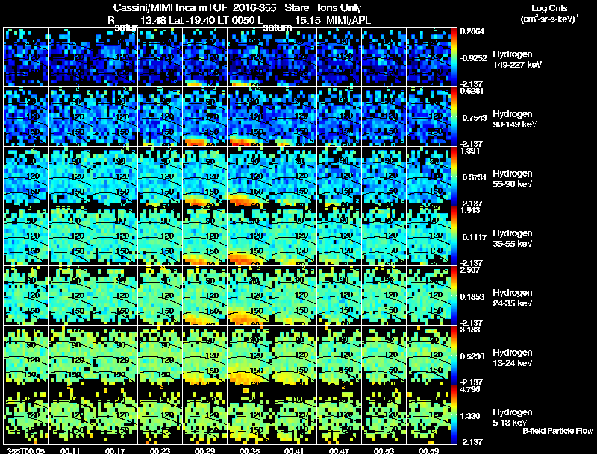Image resolution: width=597 pixels, height=454 pixels.
Task: Click the 'Hydrogen 24-35 keV' row label
Action: pos(513,298)
